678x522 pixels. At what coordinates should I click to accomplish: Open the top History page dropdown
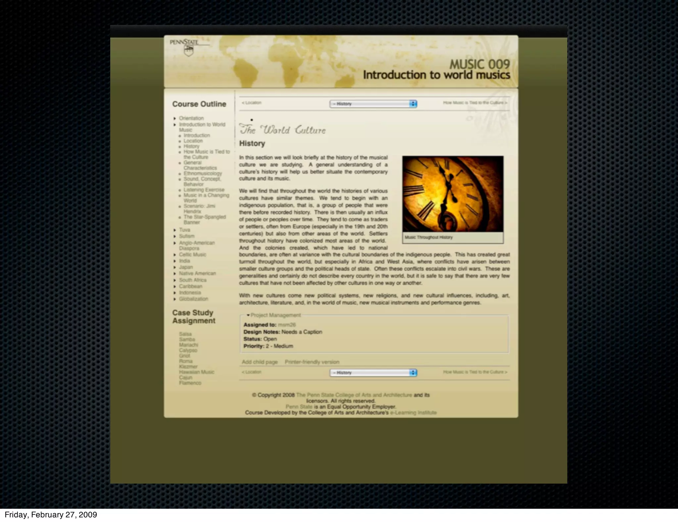pos(373,104)
